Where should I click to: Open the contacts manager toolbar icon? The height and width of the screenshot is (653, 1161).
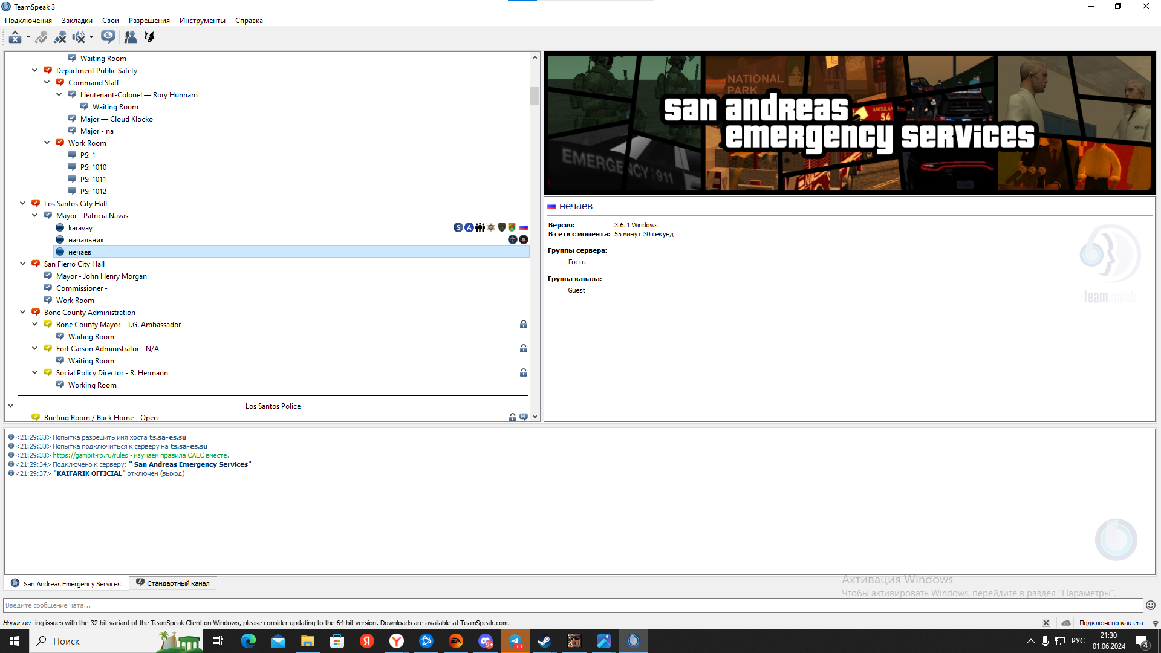[x=130, y=37]
